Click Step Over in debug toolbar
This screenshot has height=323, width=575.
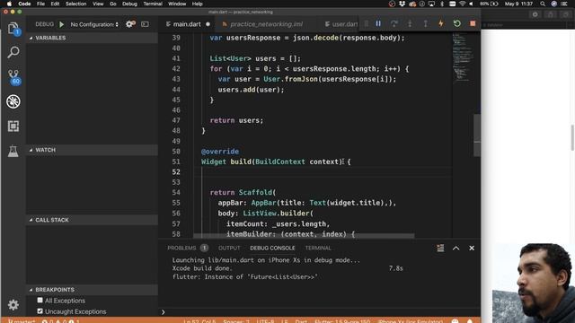coord(394,24)
